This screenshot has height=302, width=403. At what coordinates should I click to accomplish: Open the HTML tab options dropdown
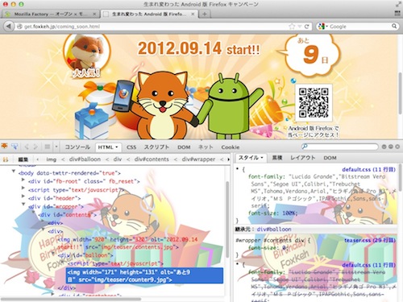[x=117, y=147]
